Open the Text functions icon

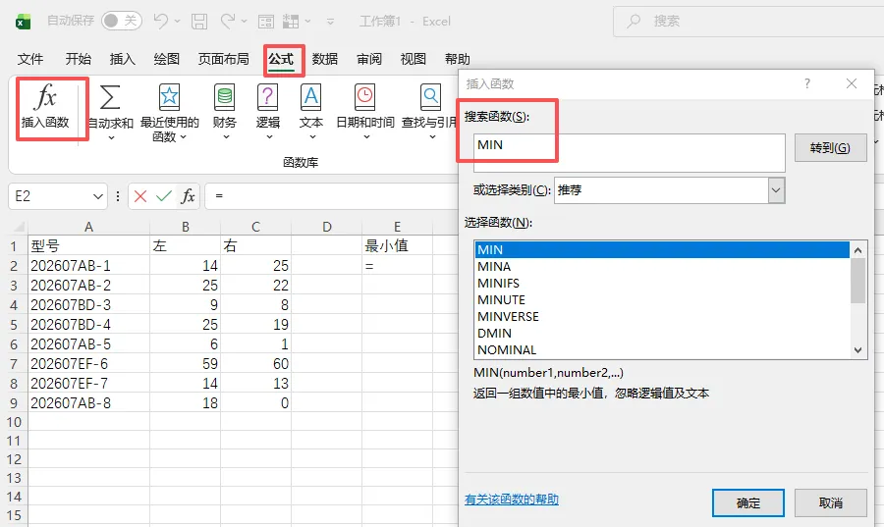tap(311, 97)
